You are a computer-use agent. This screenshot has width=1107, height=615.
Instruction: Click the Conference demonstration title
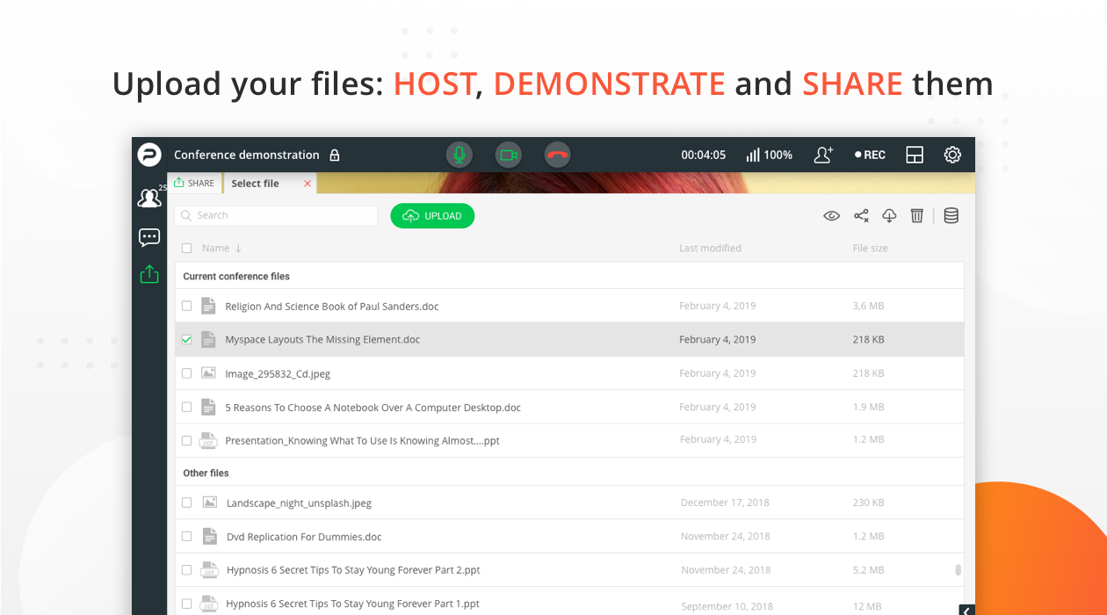pyautogui.click(x=247, y=155)
